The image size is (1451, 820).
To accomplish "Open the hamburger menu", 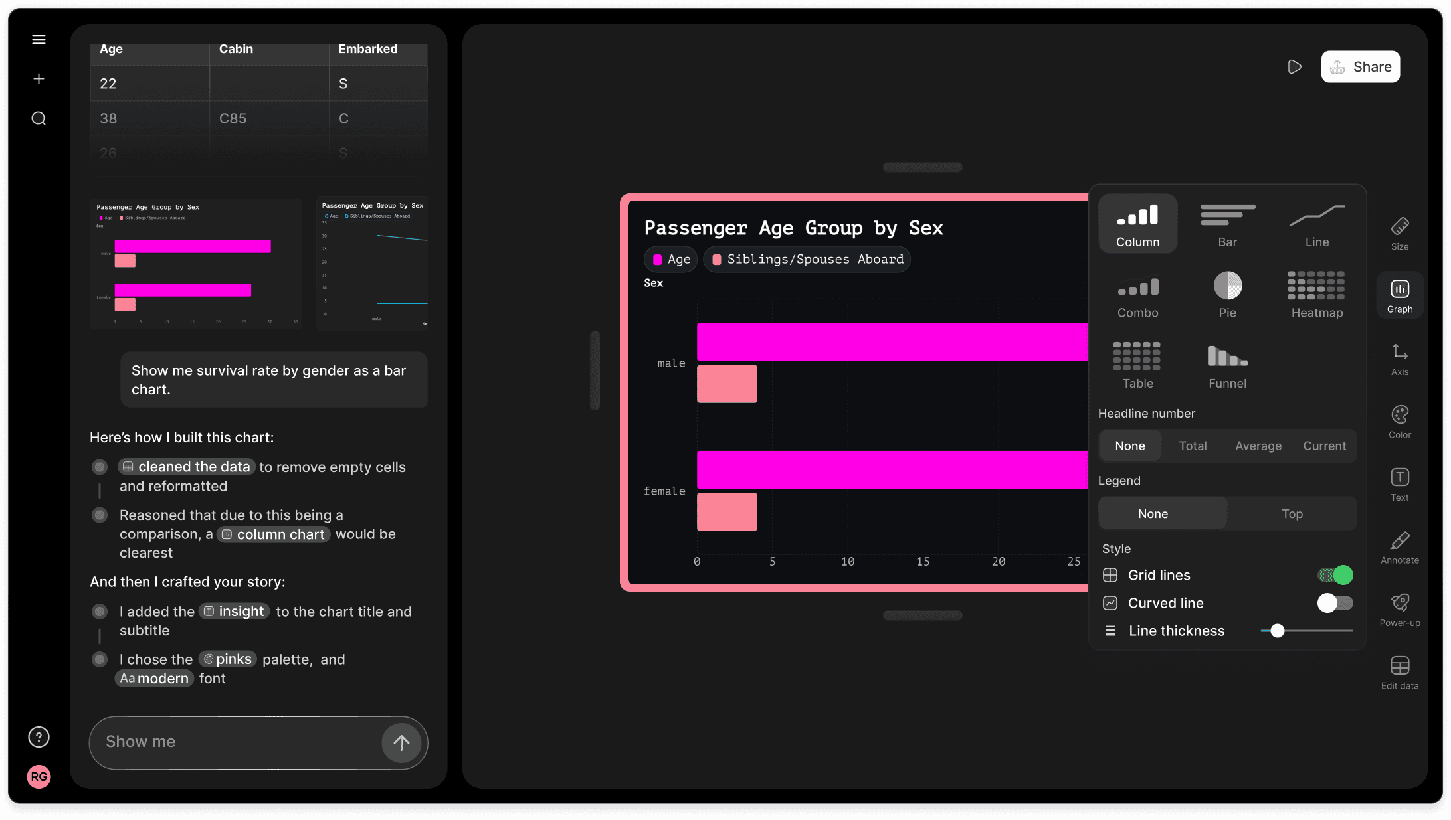I will (x=39, y=40).
